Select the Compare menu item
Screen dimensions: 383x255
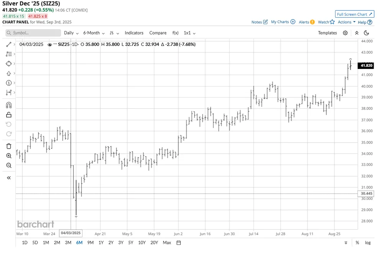tap(158, 33)
